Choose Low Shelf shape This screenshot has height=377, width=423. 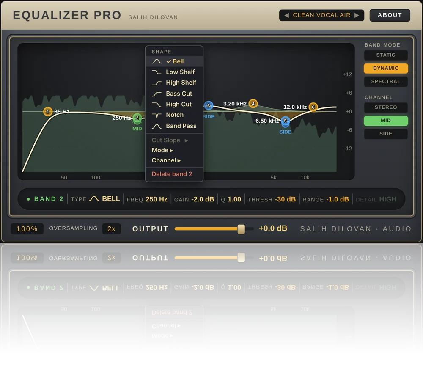pos(174,72)
